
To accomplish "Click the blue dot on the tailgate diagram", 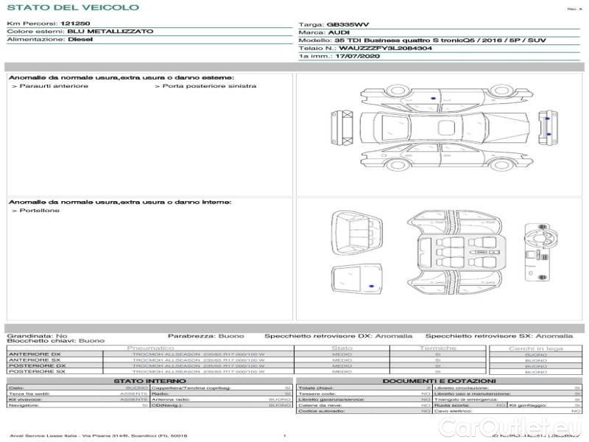I will coord(370,284).
